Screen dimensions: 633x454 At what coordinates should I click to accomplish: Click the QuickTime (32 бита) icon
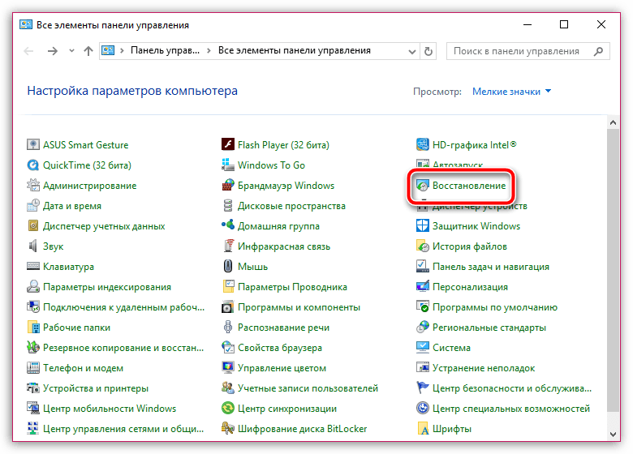tap(32, 165)
